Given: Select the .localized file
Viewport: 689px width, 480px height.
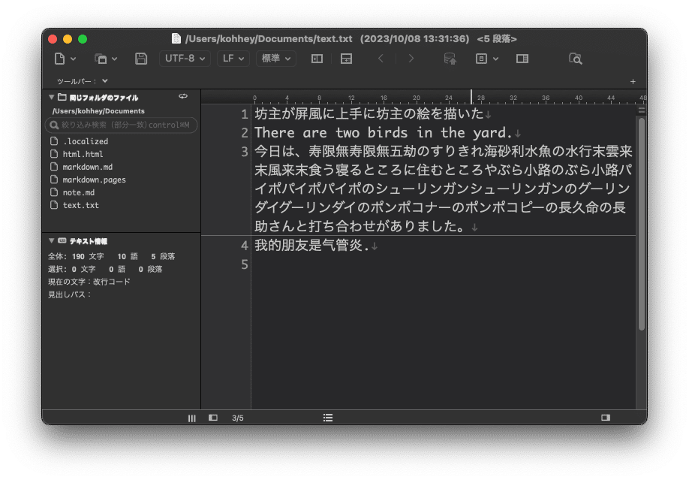Looking at the screenshot, I should coord(86,141).
